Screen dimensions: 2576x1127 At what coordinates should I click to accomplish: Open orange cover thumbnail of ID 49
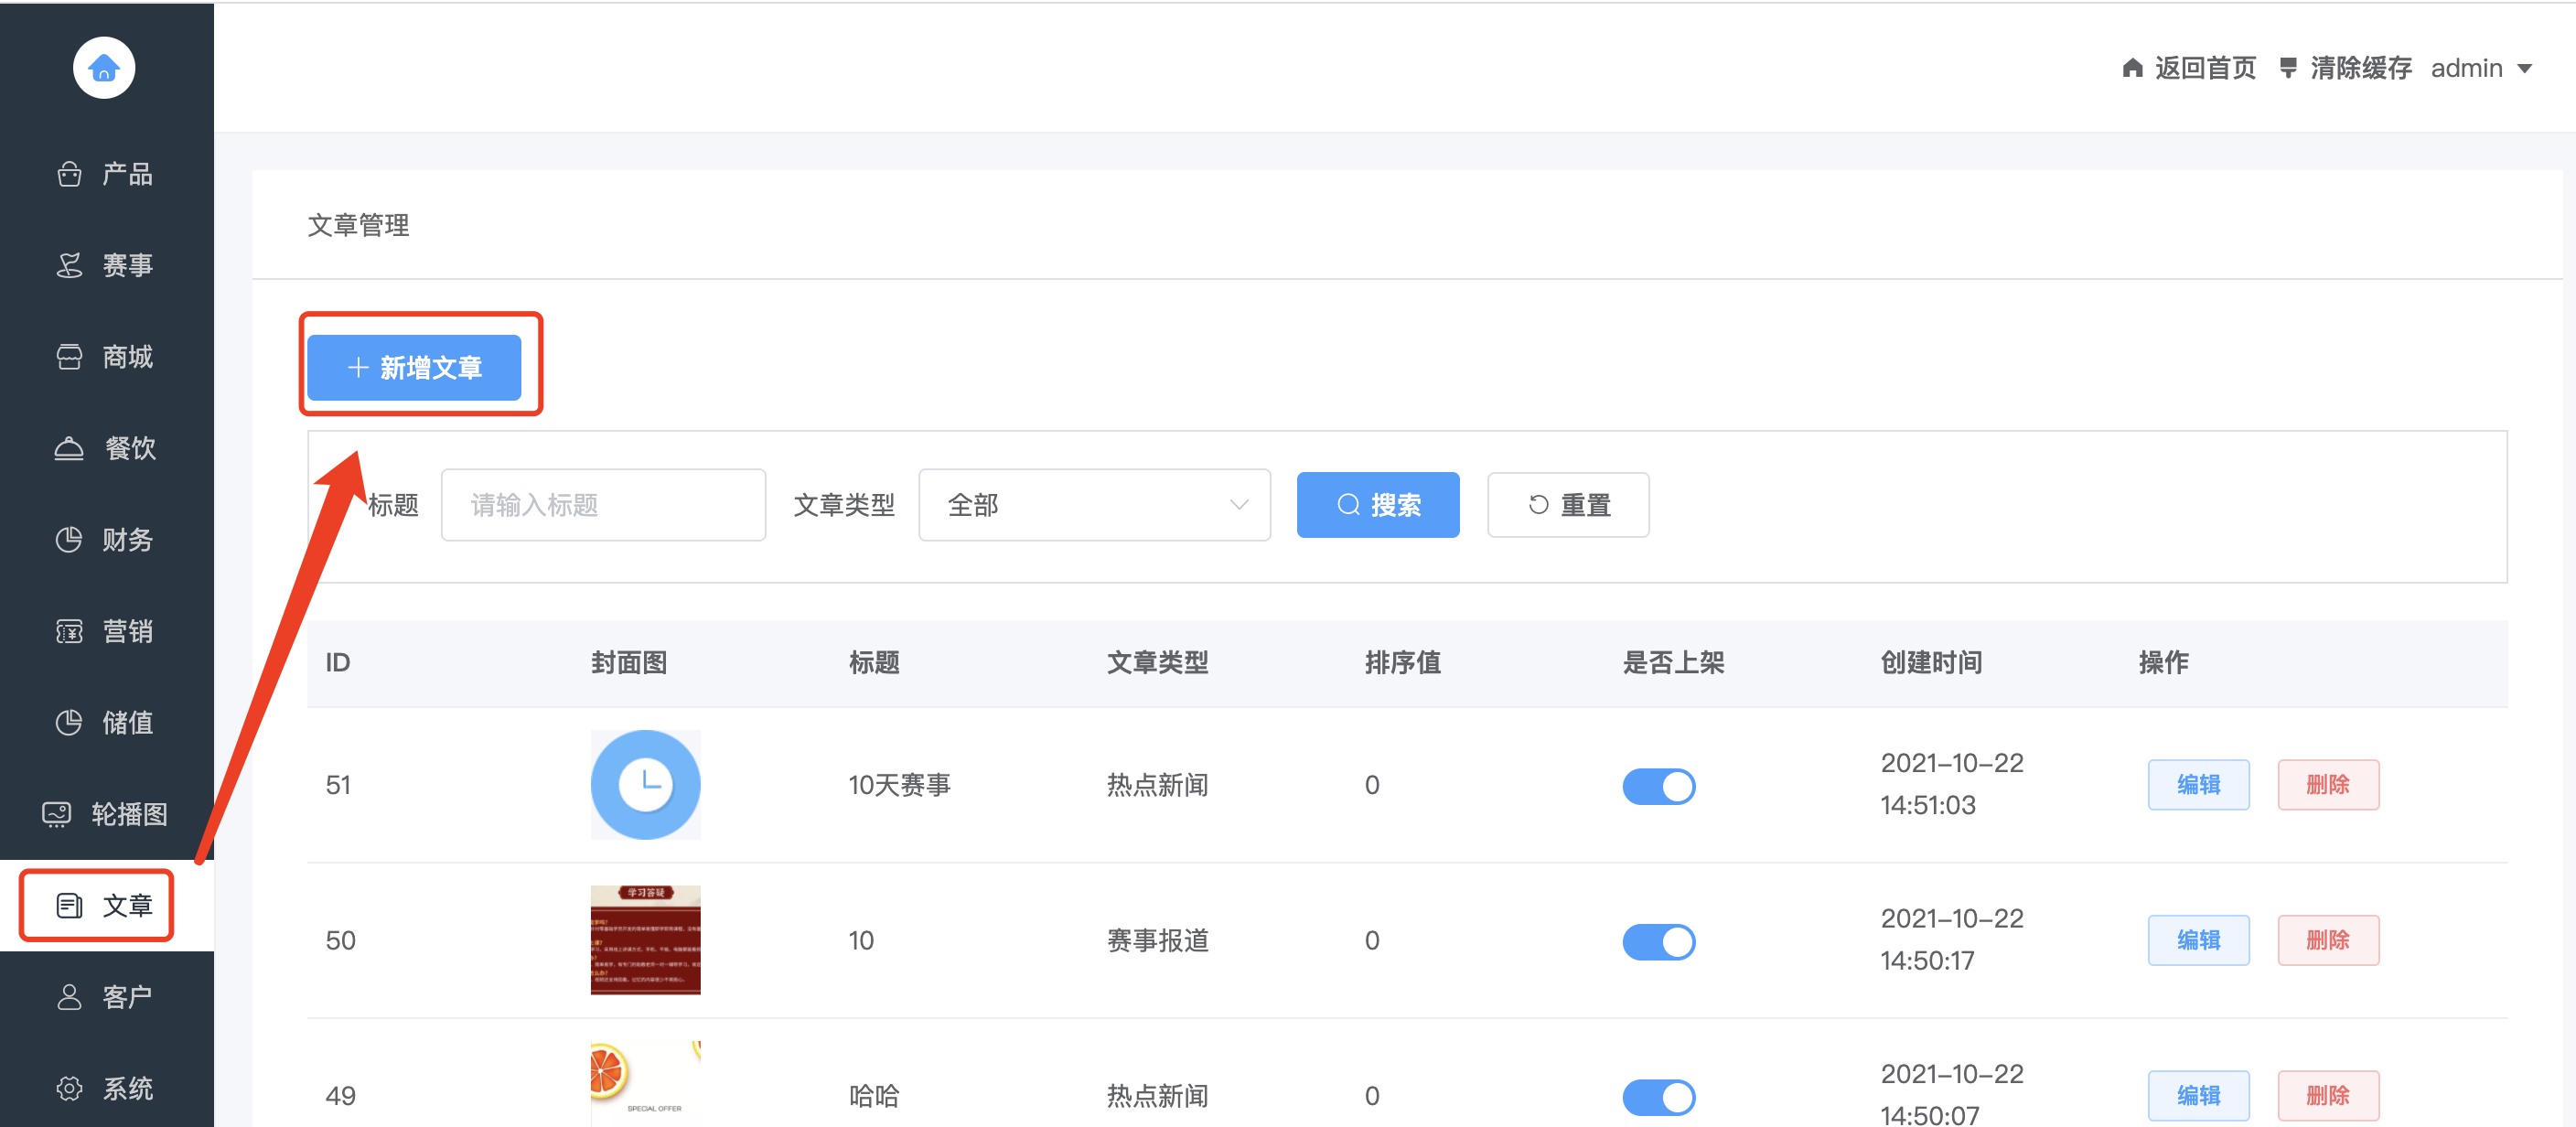(x=646, y=1084)
